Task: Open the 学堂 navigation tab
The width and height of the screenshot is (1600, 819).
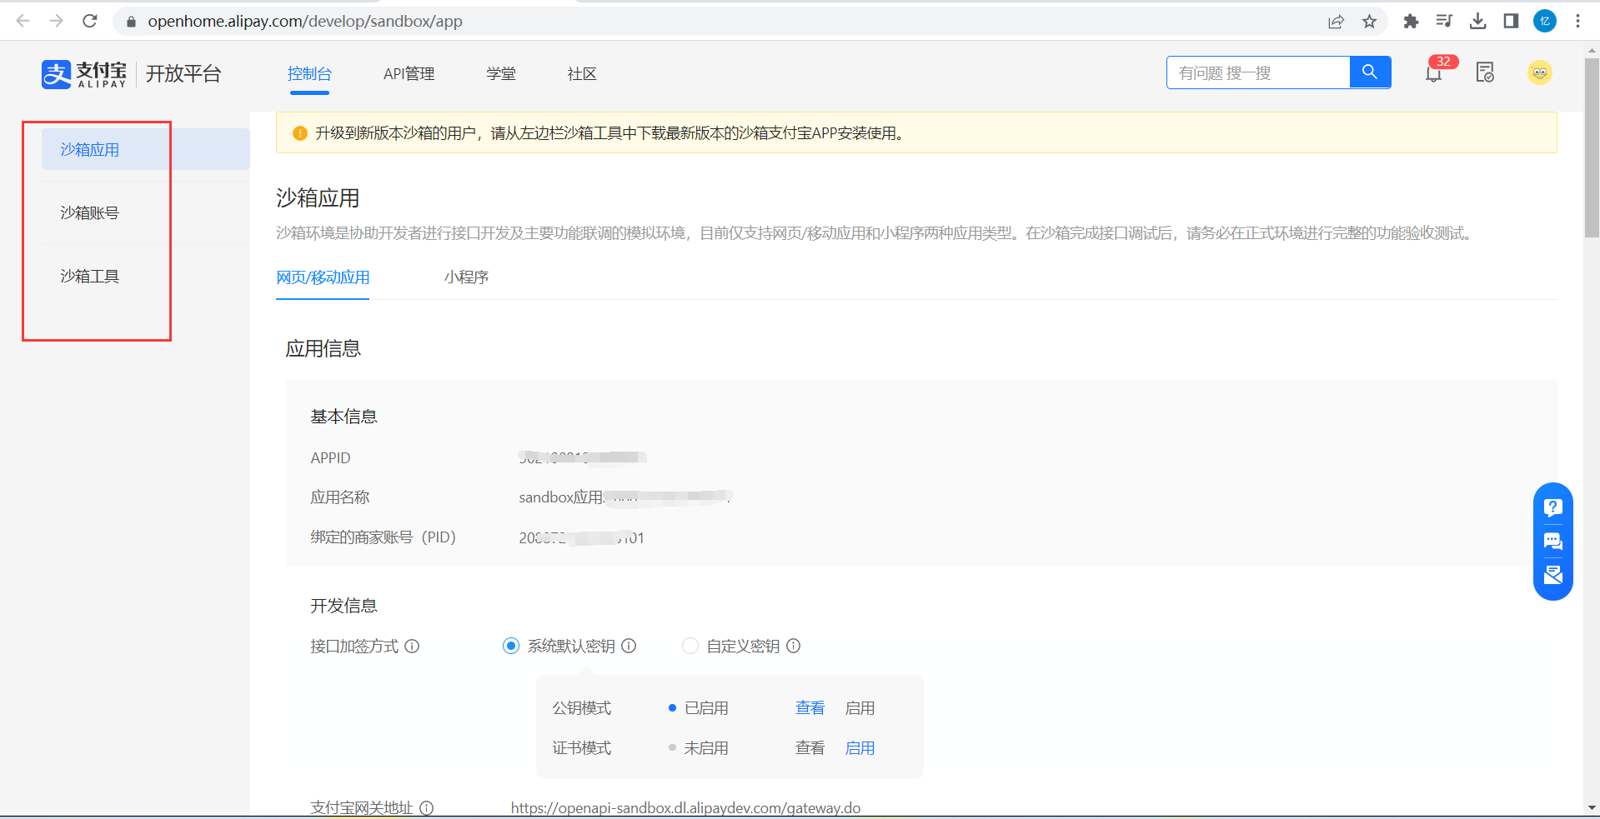Action: point(501,73)
